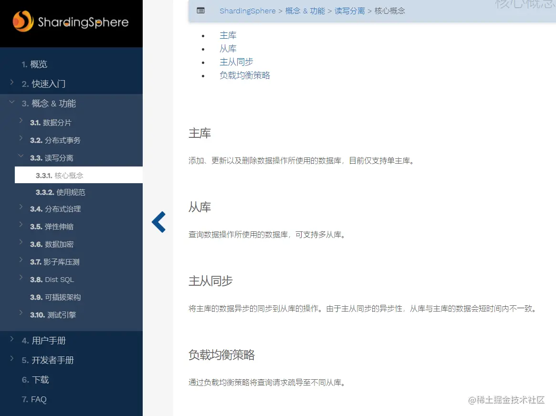Go to previous page with left arrow

[x=158, y=222]
